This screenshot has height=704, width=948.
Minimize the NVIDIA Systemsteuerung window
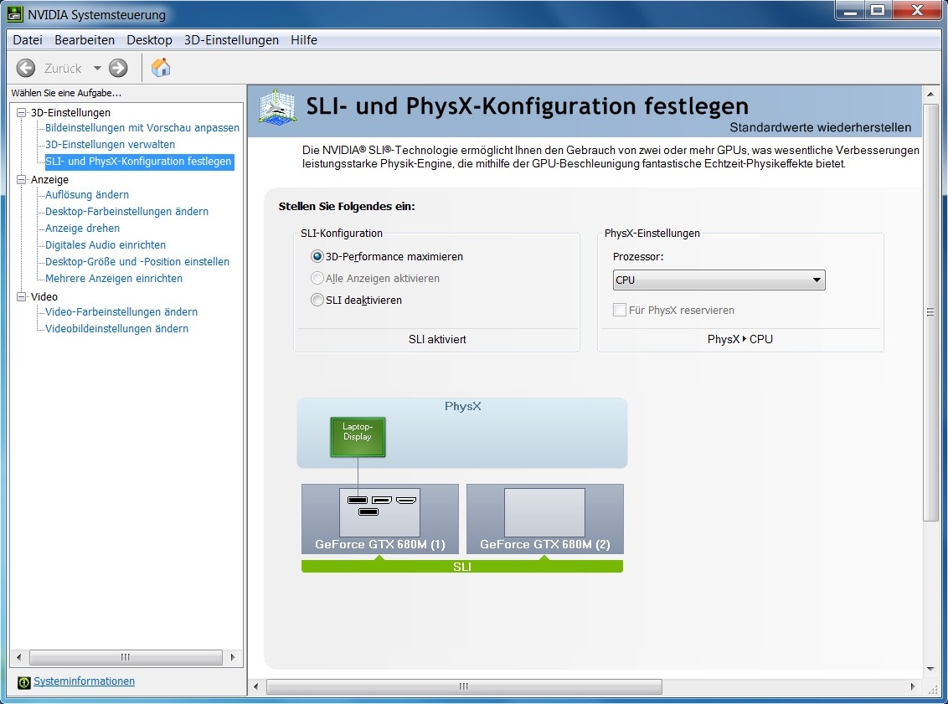coord(850,11)
